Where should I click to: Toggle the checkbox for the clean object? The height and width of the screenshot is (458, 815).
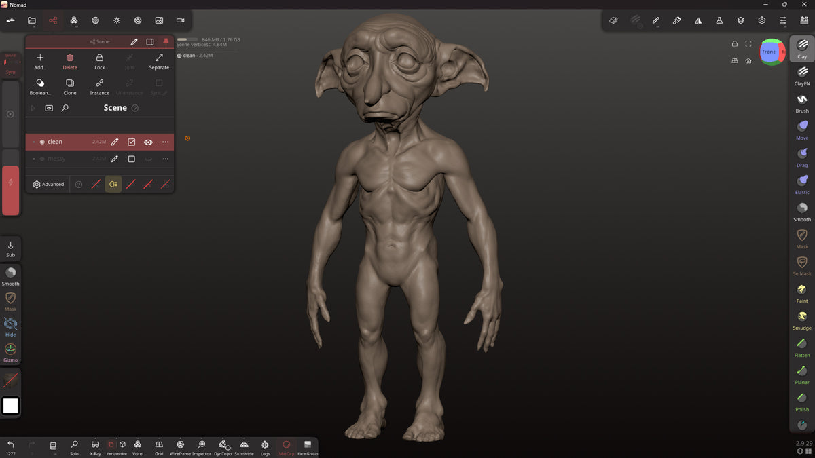pyautogui.click(x=132, y=142)
